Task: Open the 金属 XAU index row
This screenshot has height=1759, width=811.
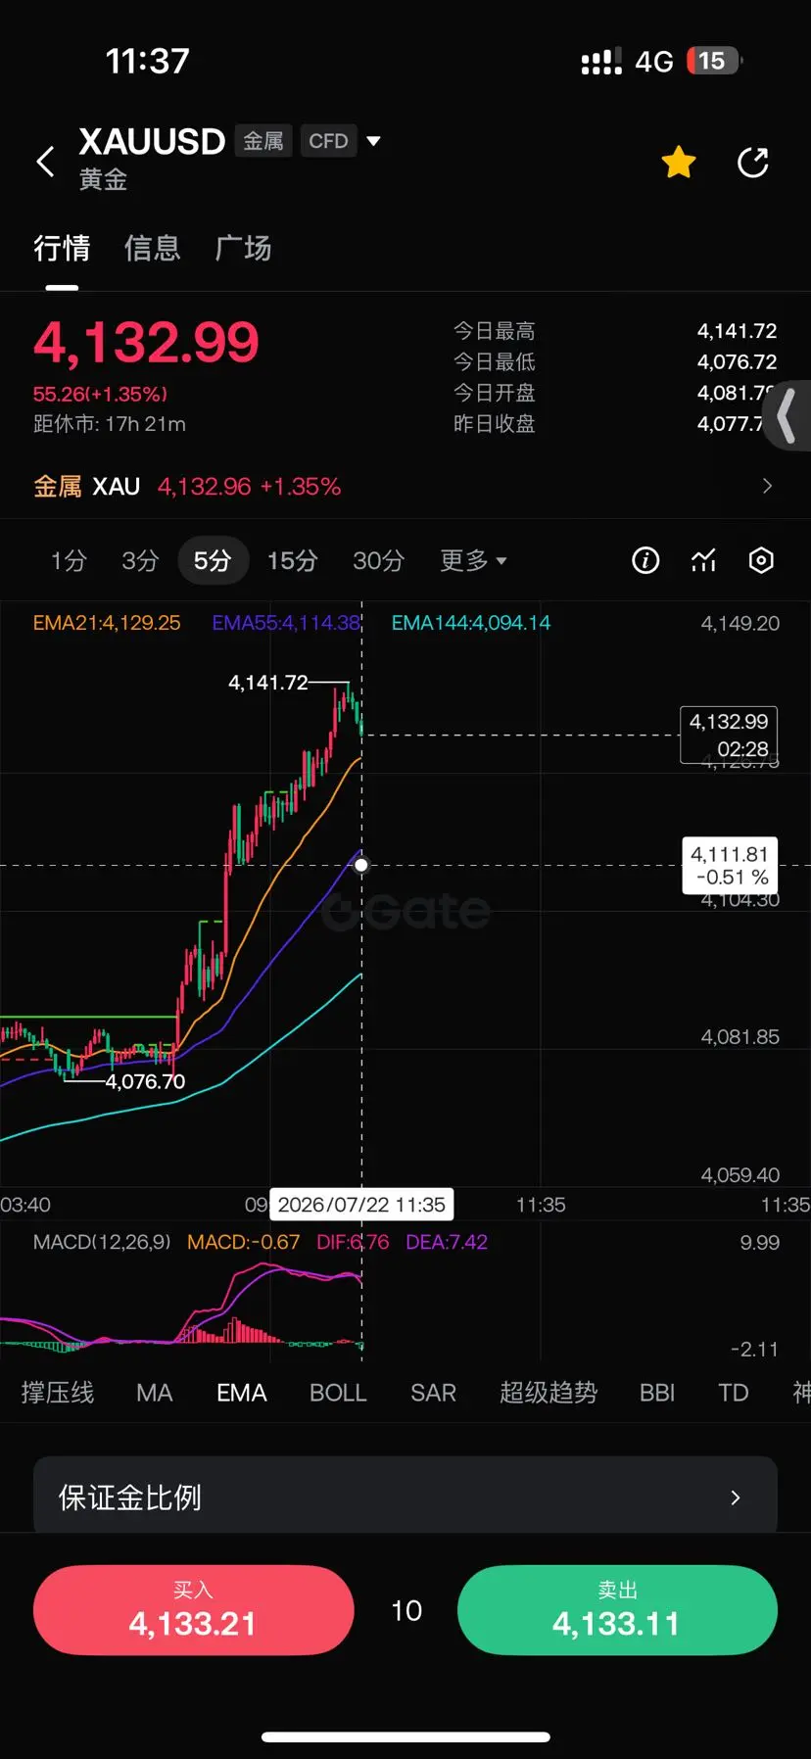Action: tap(405, 486)
